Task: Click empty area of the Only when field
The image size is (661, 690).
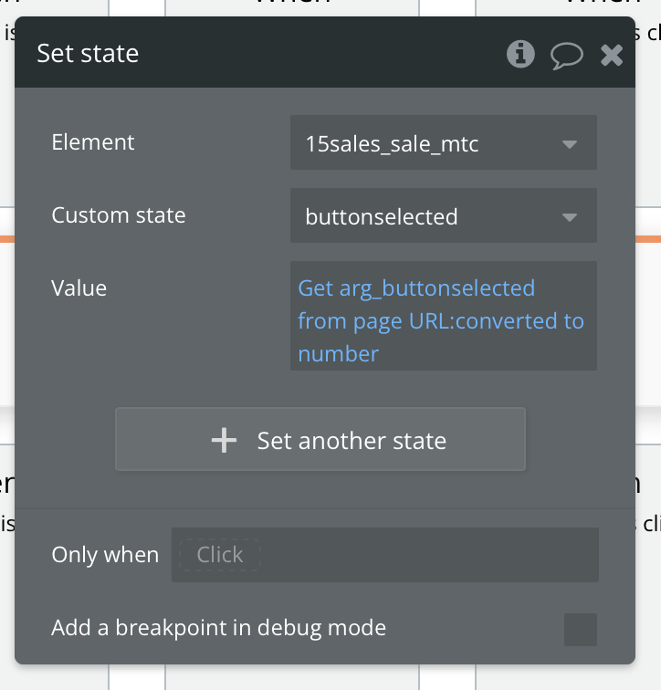Action: pos(429,554)
